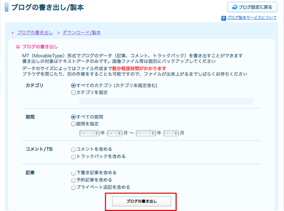Image resolution: width=284 pixels, height=211 pixels.
Task: Click the blue question mark help icon
Action: pyautogui.click(x=224, y=18)
